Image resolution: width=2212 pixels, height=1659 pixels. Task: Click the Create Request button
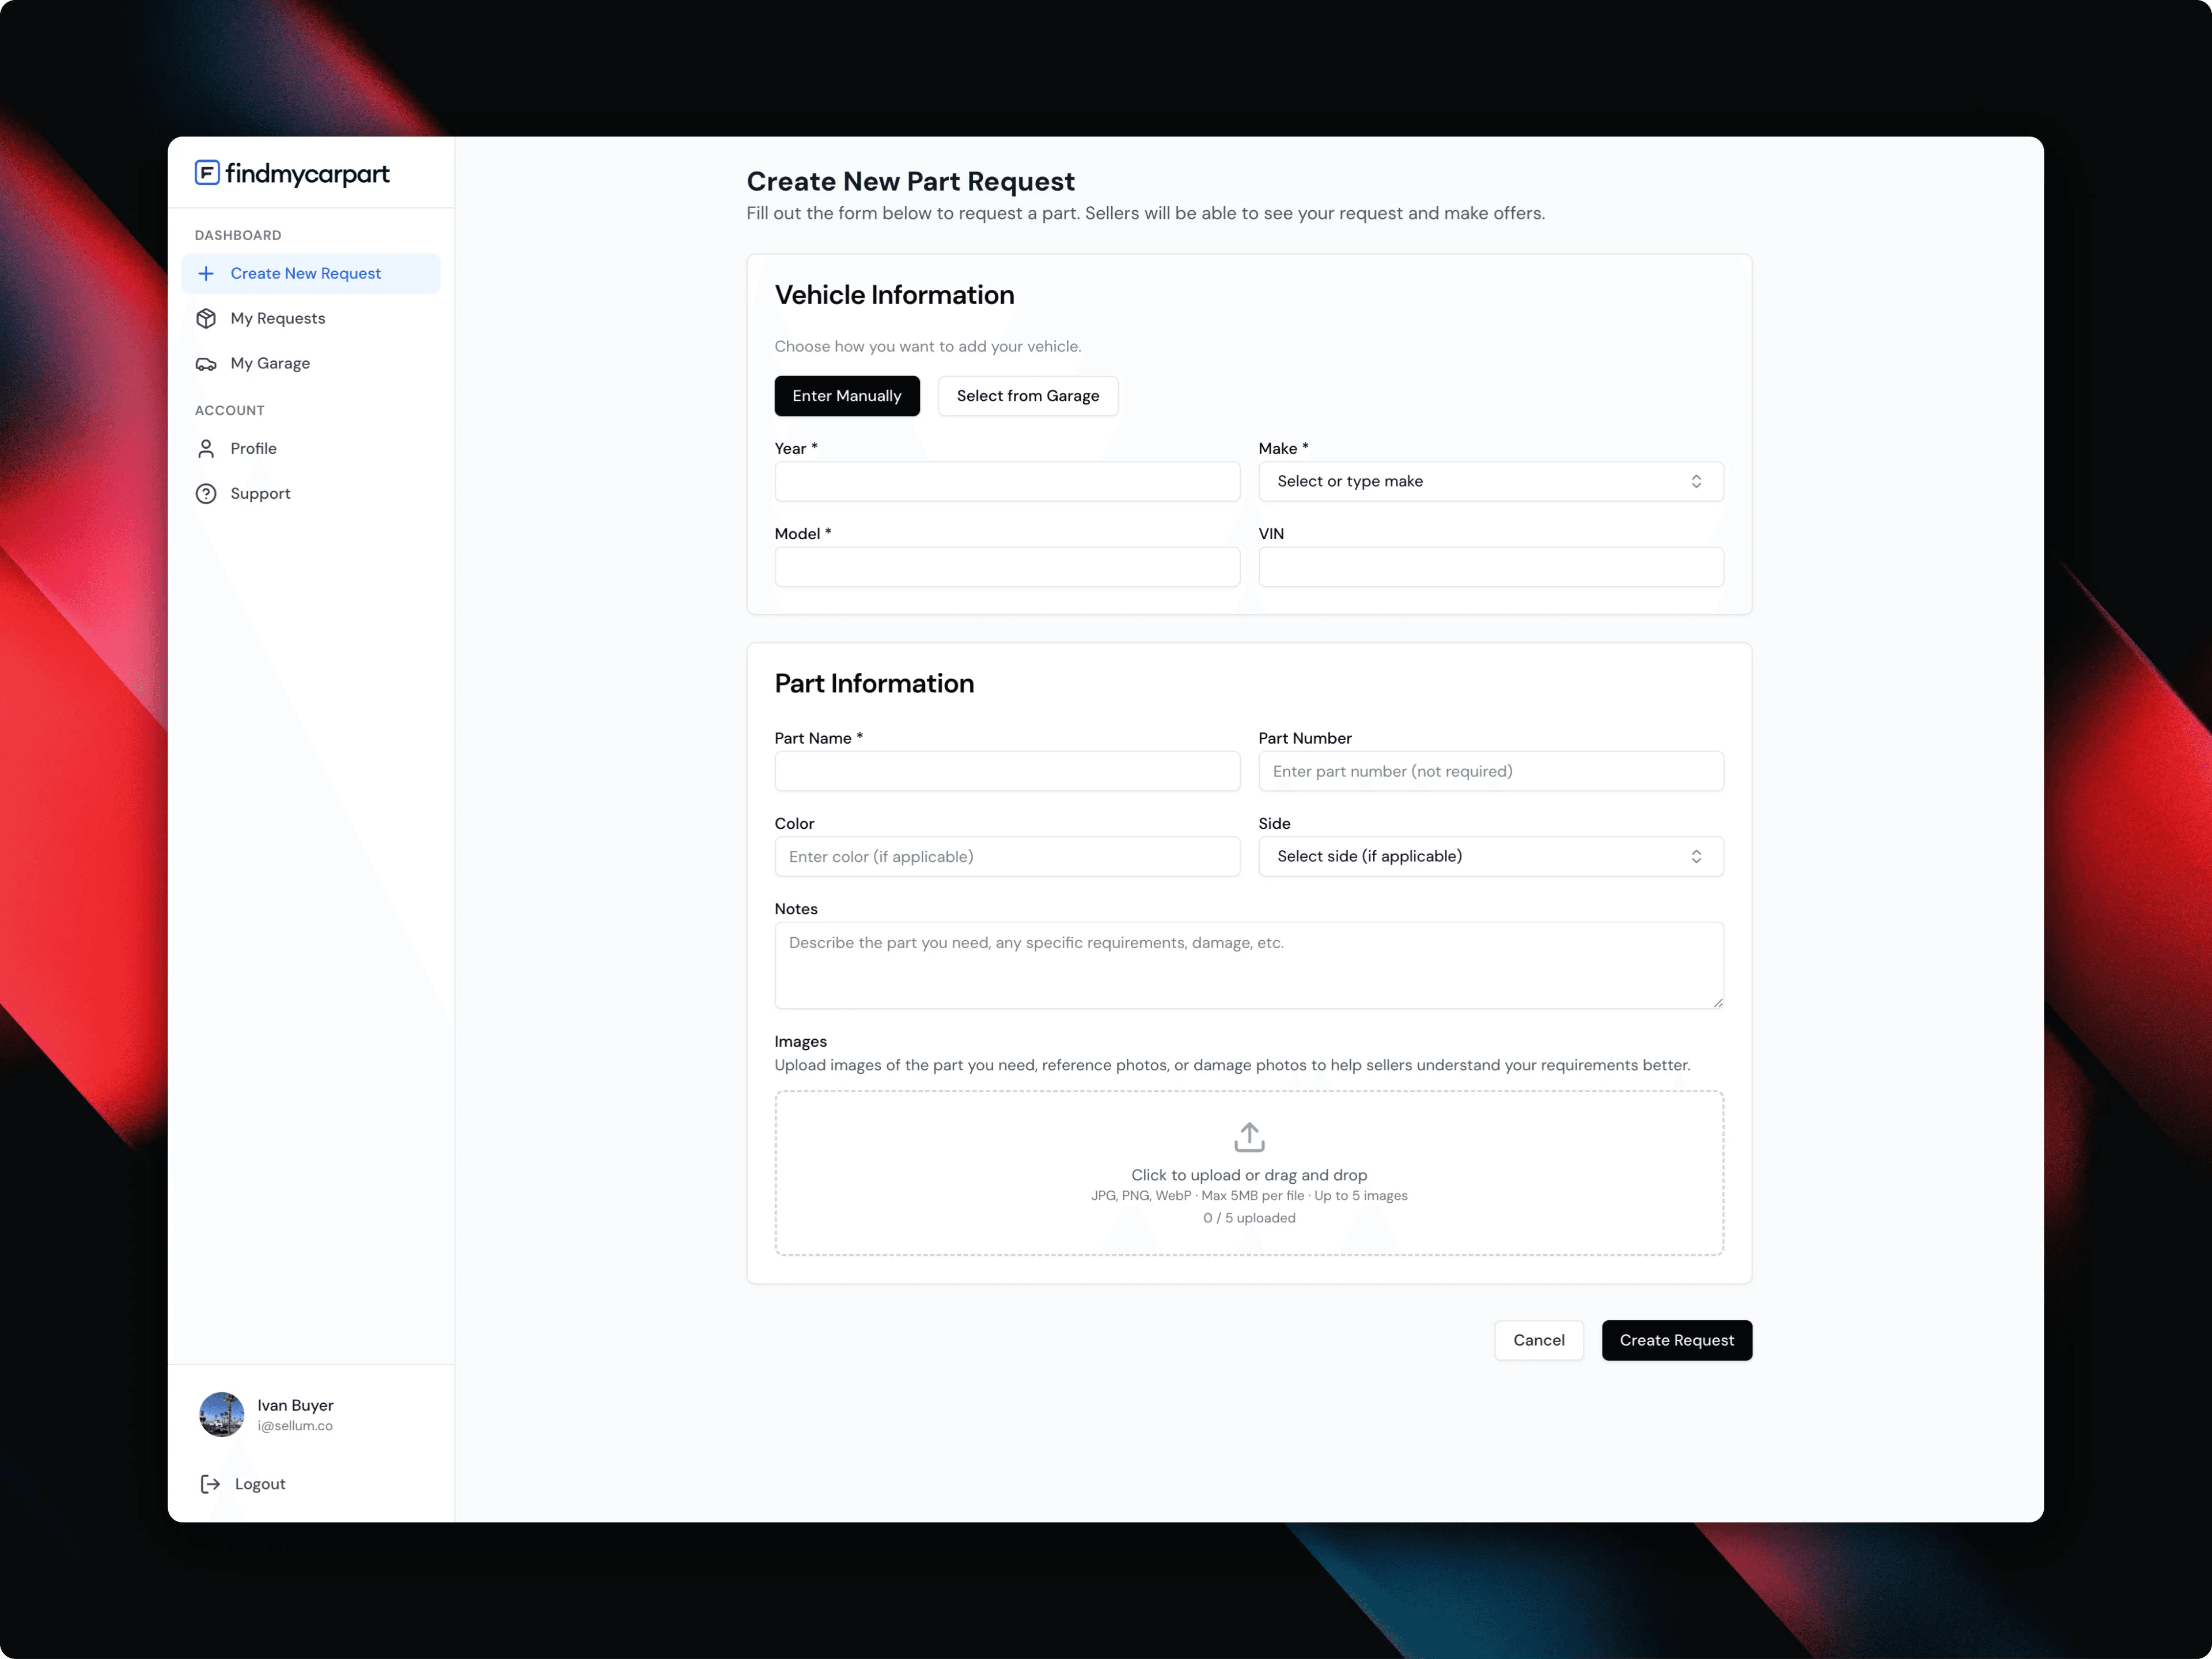[x=1676, y=1340]
